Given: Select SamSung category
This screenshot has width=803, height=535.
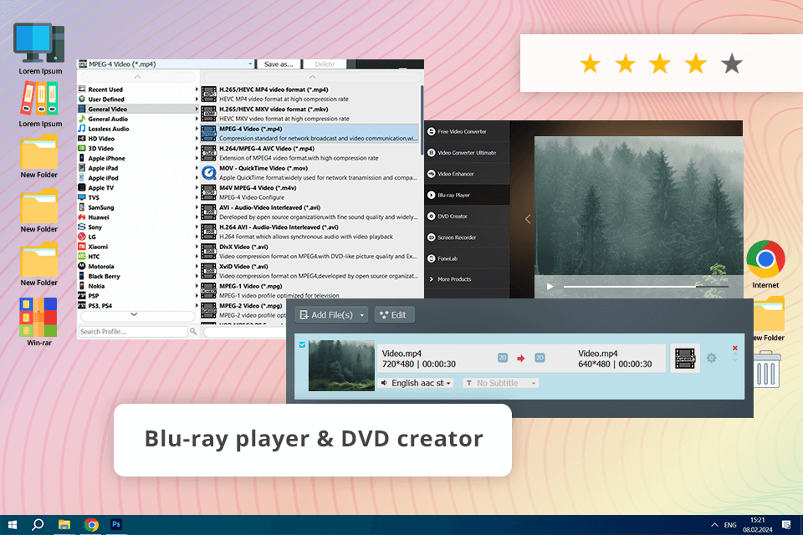Looking at the screenshot, I should (x=138, y=207).
